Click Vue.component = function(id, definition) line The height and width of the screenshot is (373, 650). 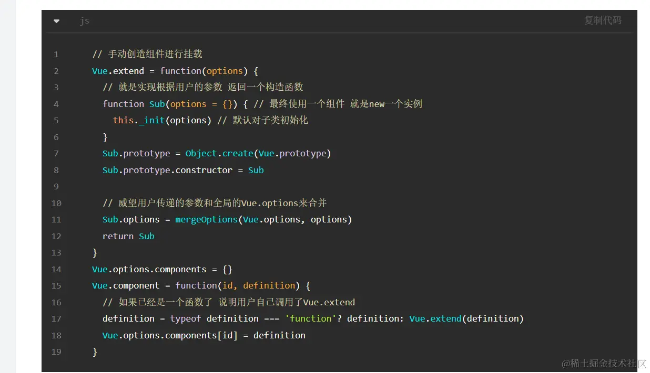point(201,285)
